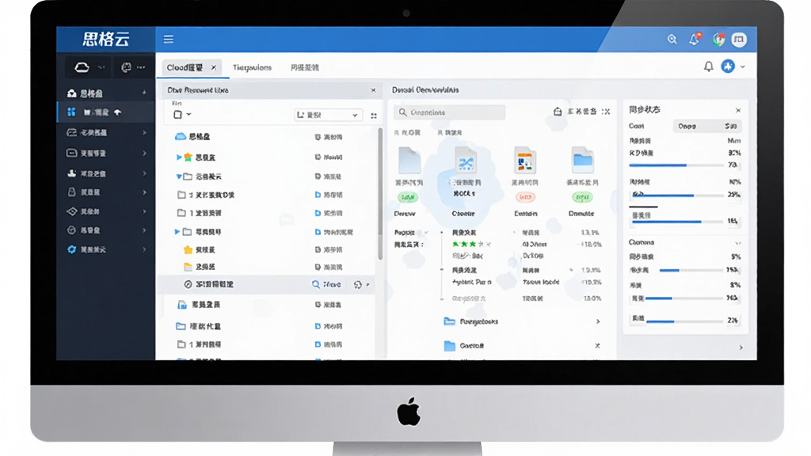Open the three-dots menu beside the sidebar face icon
Image resolution: width=811 pixels, height=456 pixels.
pos(141,67)
